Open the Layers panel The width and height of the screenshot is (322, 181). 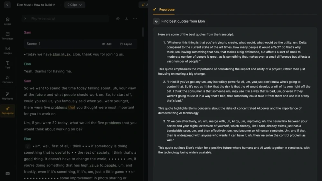click(x=7, y=21)
